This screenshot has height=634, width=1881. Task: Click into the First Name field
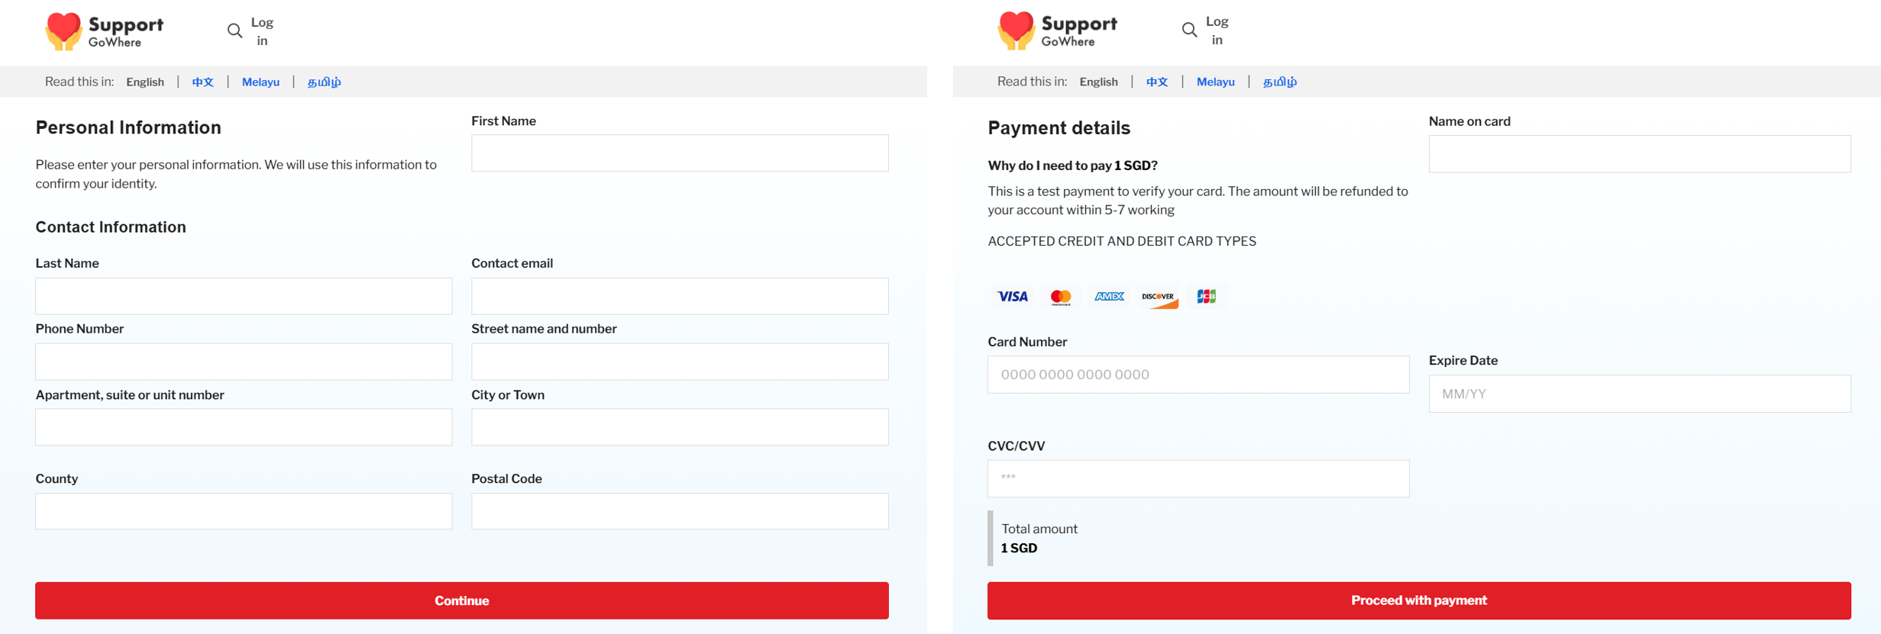pyautogui.click(x=679, y=153)
